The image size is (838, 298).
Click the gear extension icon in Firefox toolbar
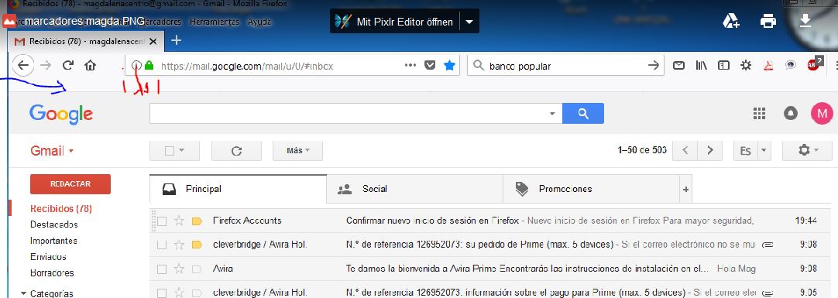point(746,66)
